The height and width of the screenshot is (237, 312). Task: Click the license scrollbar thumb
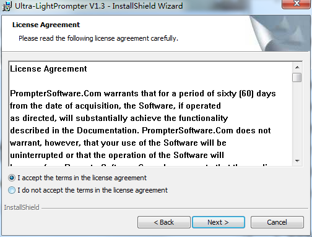pos(297,78)
